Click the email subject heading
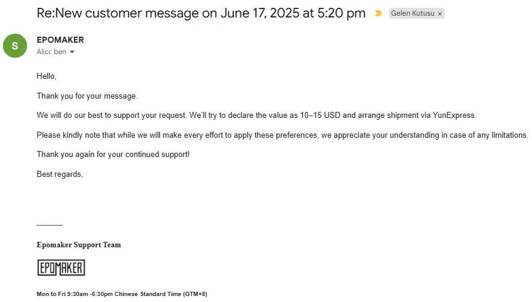This screenshot has width=532, height=302. click(201, 13)
